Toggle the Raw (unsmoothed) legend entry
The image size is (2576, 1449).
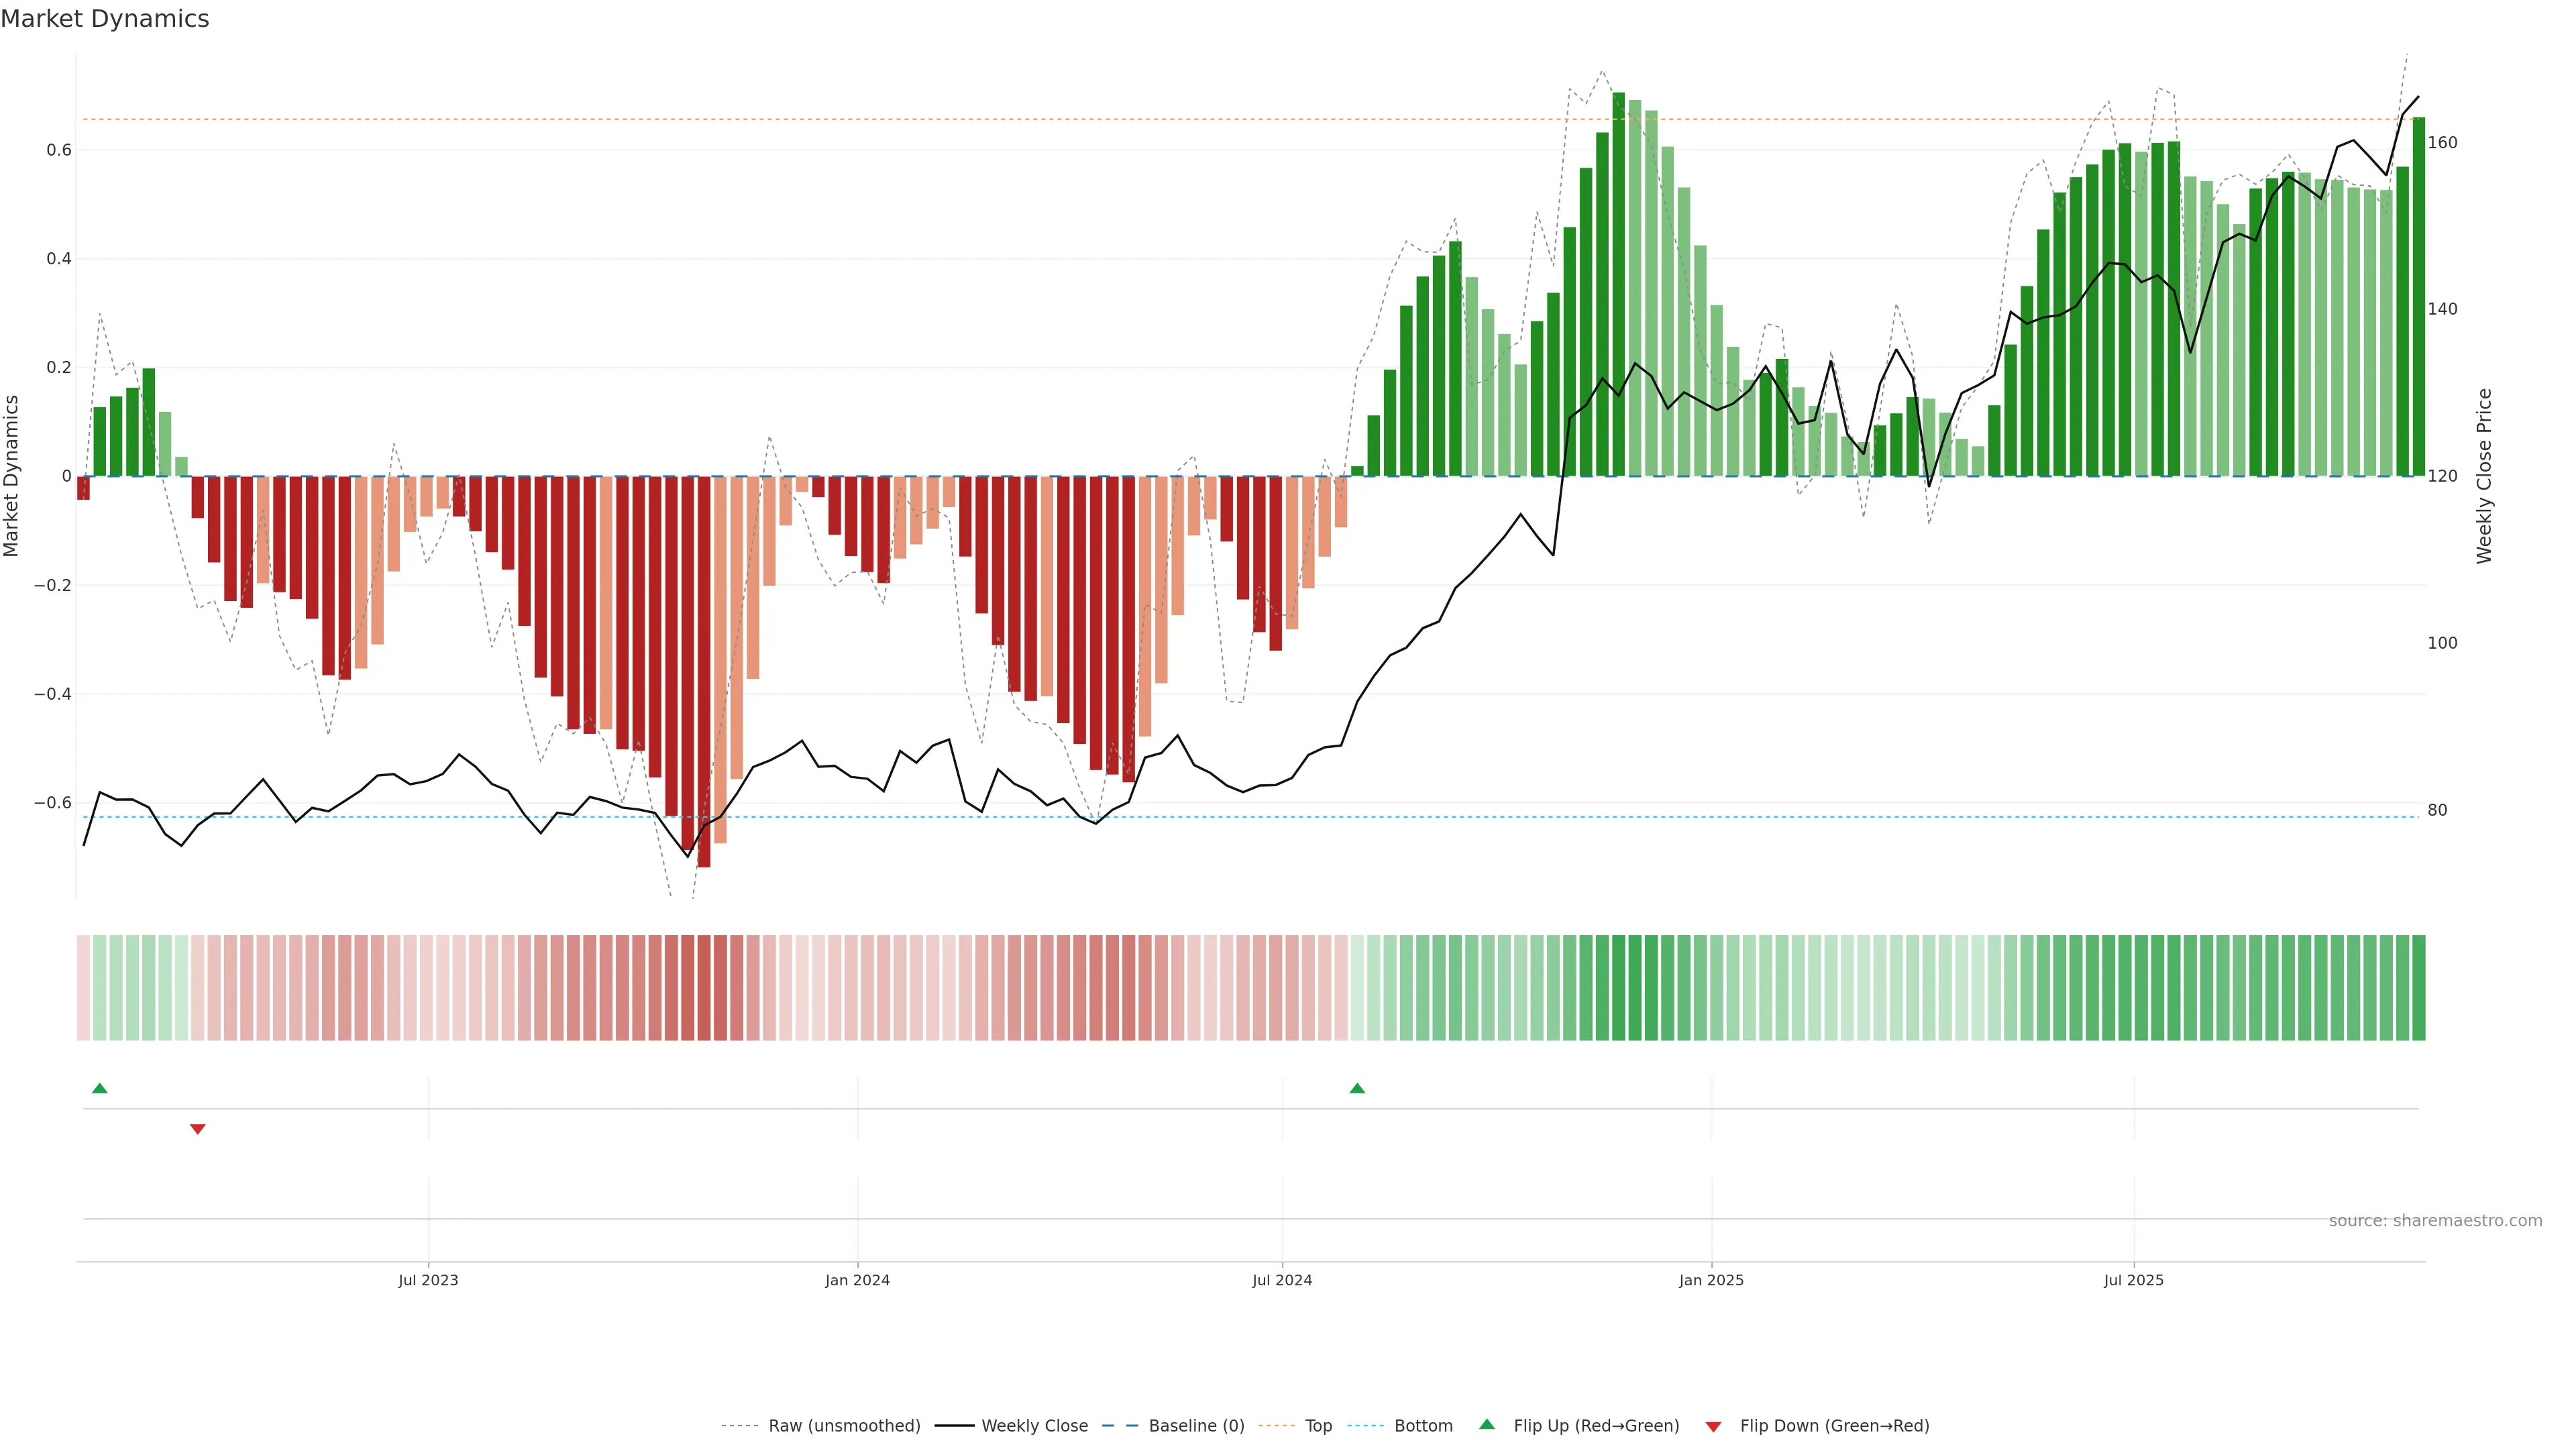[843, 1425]
